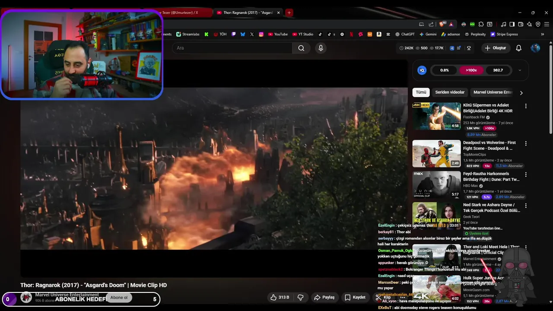Open the Brave Rewards triangle icon
Image resolution: width=553 pixels, height=311 pixels.
click(x=451, y=24)
